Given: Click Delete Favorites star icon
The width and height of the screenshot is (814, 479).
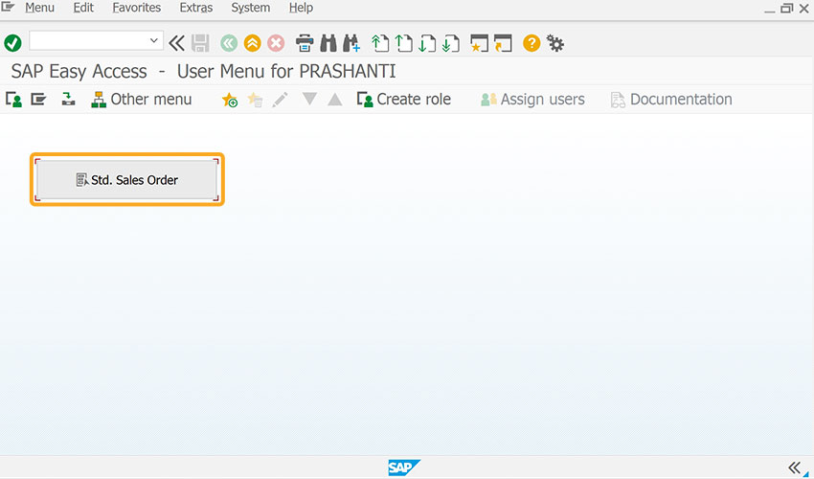Looking at the screenshot, I should click(x=255, y=100).
